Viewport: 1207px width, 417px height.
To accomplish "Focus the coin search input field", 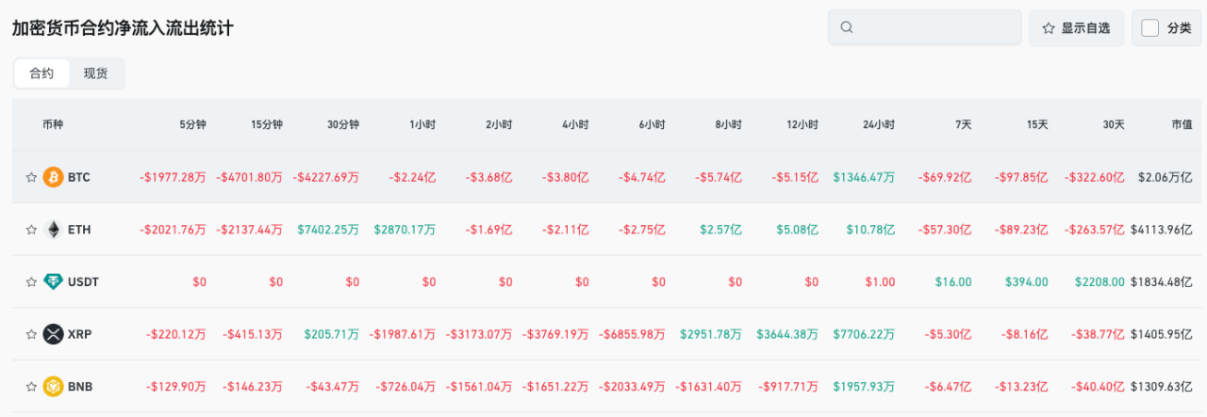I will [934, 28].
